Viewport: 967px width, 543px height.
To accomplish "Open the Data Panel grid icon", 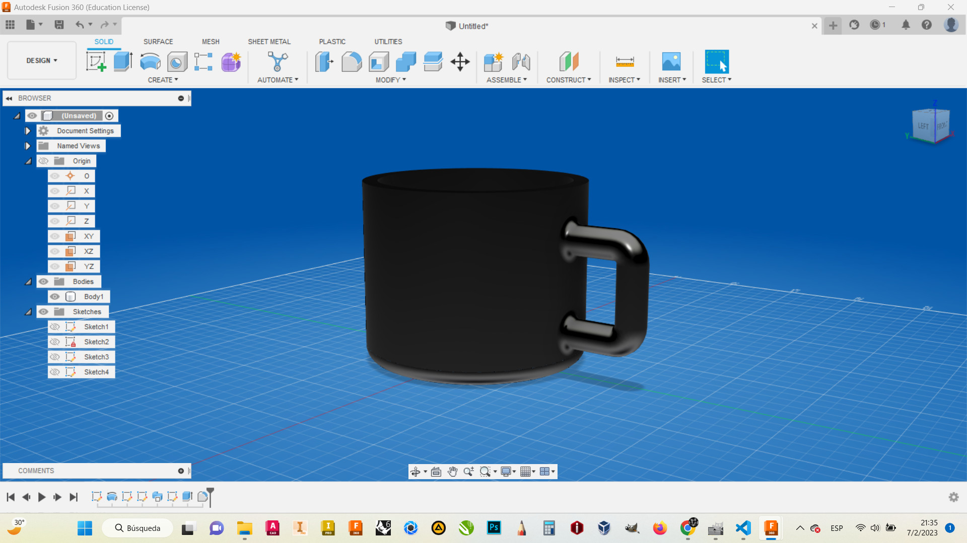I will click(x=10, y=25).
